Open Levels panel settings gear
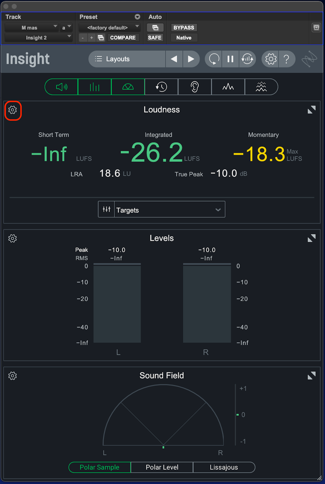This screenshot has width=325, height=484. pyautogui.click(x=13, y=238)
